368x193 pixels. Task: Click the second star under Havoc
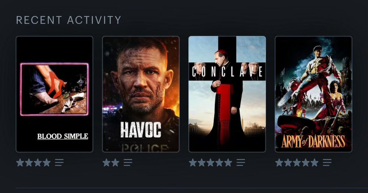(115, 162)
